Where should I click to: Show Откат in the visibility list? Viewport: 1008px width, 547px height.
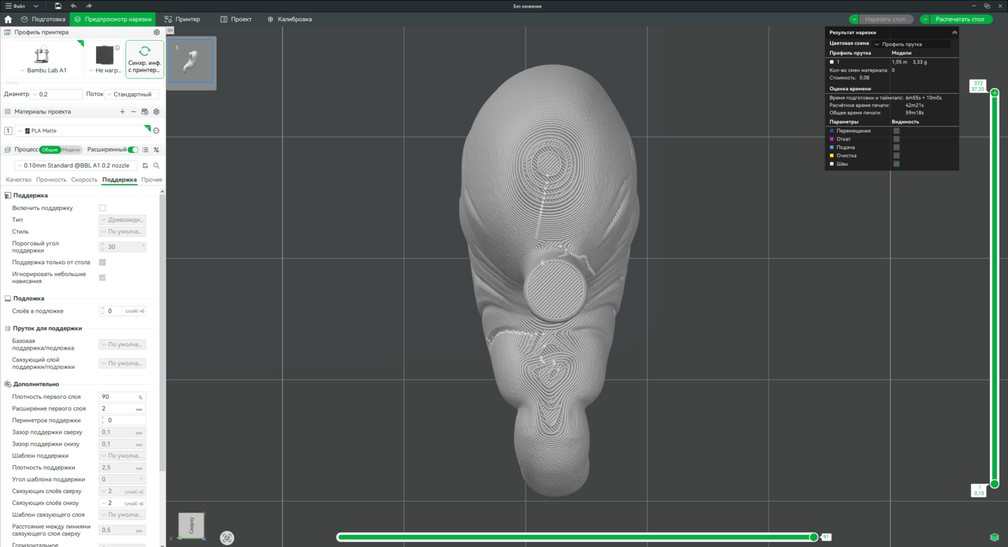pyautogui.click(x=896, y=139)
